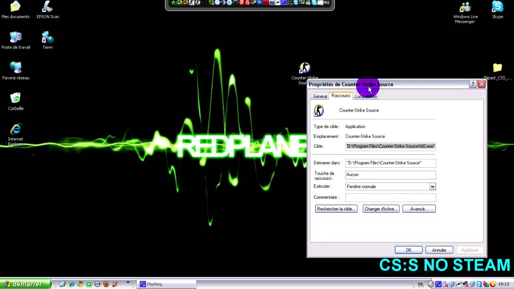
Task: Open the red Flash icon in top dock
Action: pyautogui.click(x=266, y=3)
